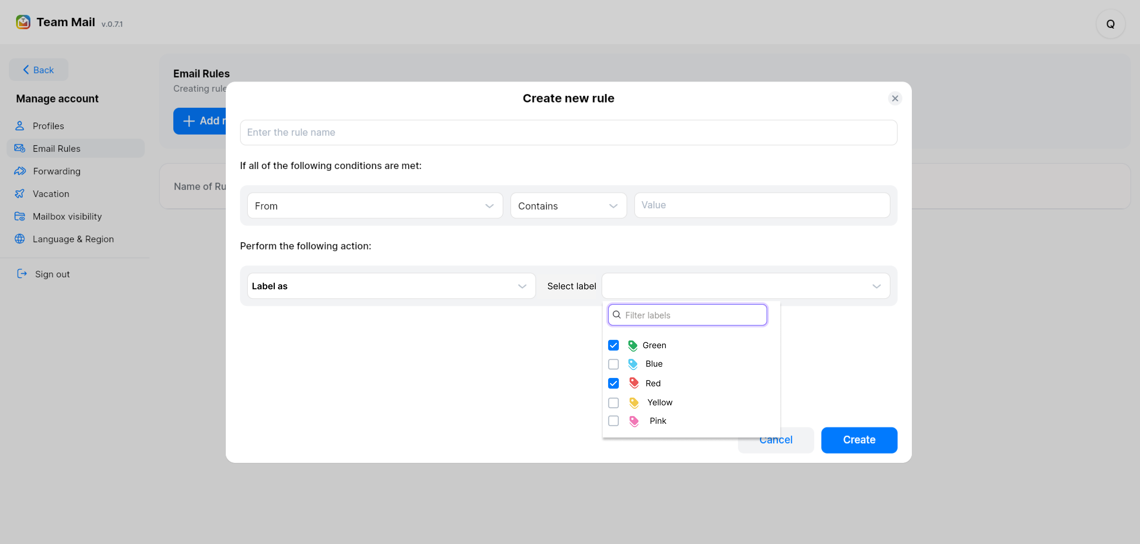
Task: Click the Vacation airplane icon
Action: coord(19,194)
